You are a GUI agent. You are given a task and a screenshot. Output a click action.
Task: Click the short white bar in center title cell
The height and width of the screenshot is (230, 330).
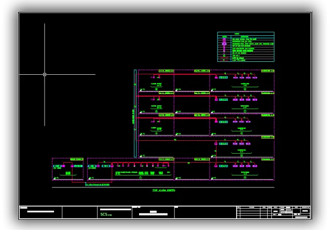(153, 212)
